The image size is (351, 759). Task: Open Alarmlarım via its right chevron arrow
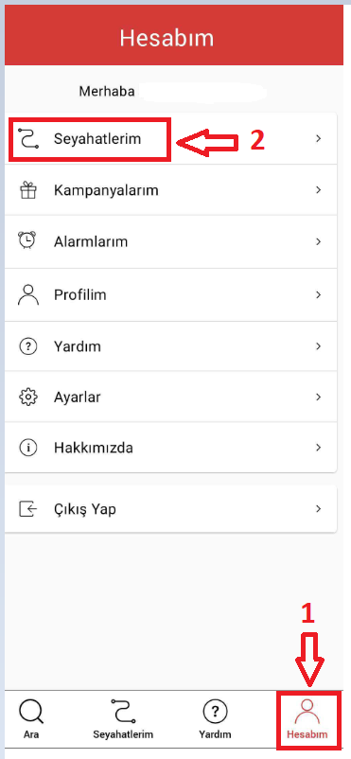(318, 241)
